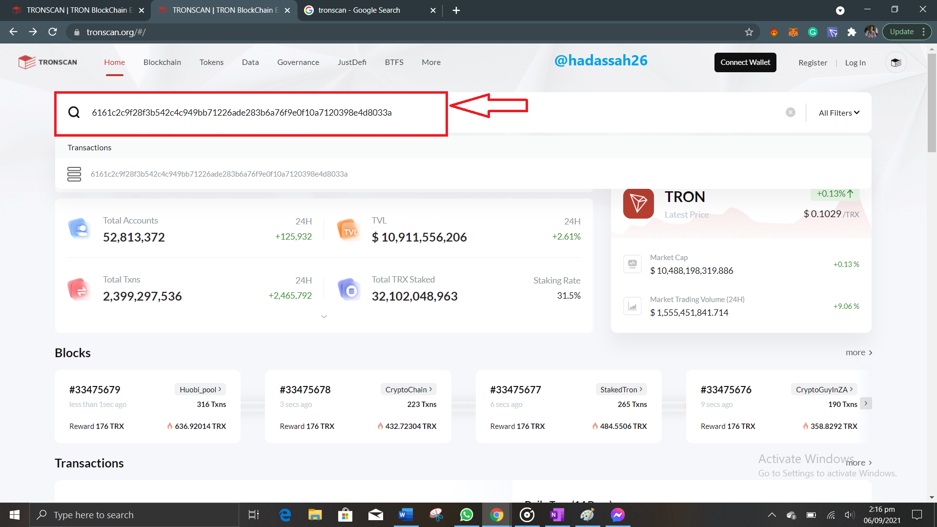937x527 pixels.
Task: Open Microsoft Word from the taskbar
Action: (406, 515)
